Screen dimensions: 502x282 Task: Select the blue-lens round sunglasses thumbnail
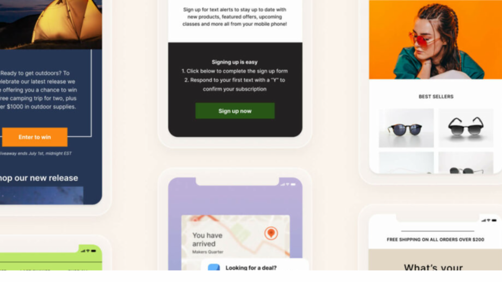coord(406,128)
